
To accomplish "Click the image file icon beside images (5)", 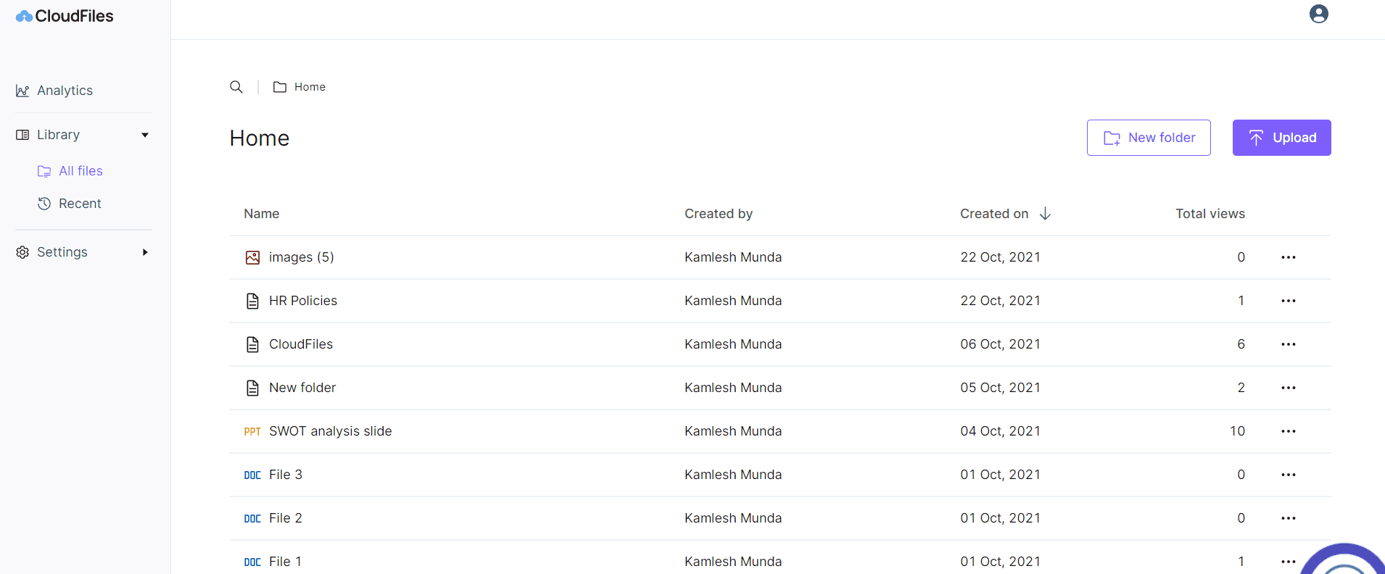I will click(x=252, y=257).
